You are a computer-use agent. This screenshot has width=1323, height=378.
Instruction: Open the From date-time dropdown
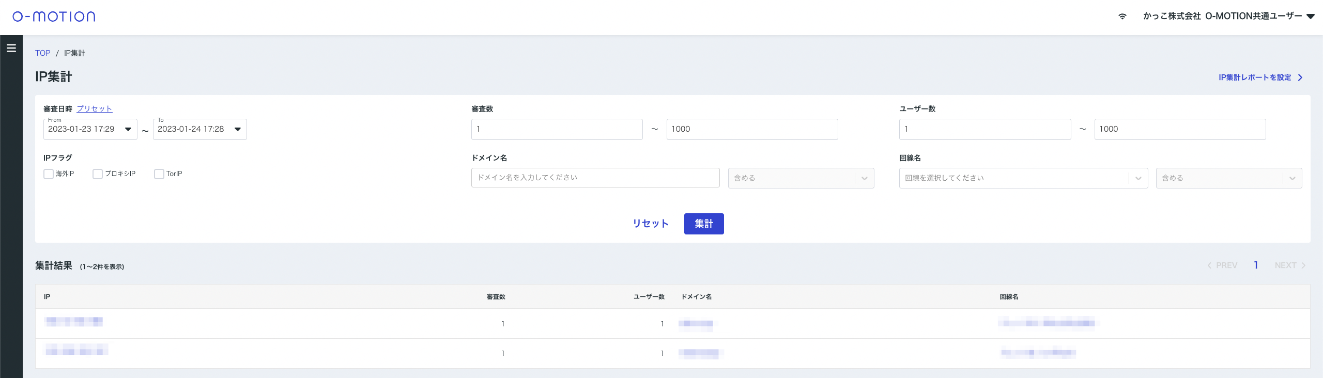coord(128,129)
